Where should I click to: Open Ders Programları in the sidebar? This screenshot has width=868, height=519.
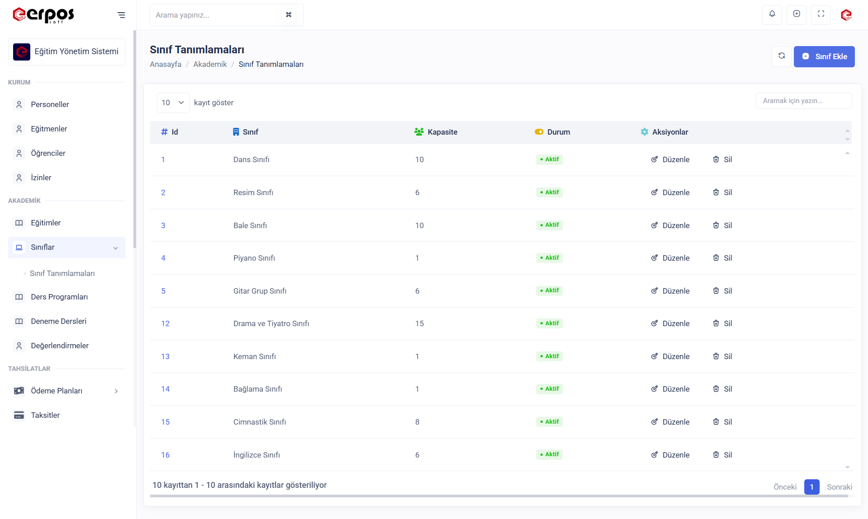59,297
